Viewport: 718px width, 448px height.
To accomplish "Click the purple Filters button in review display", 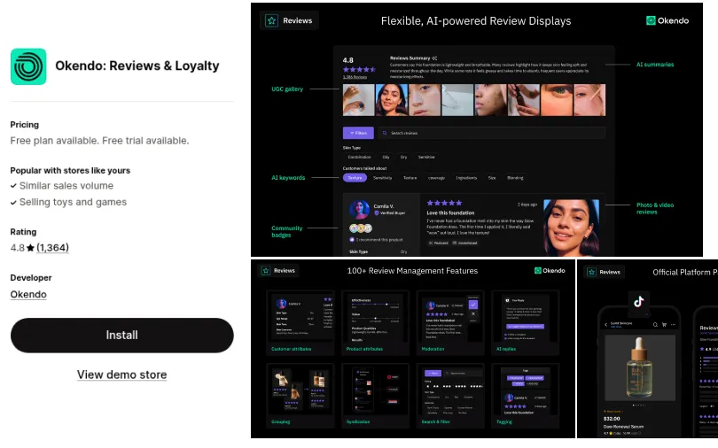I will (358, 133).
